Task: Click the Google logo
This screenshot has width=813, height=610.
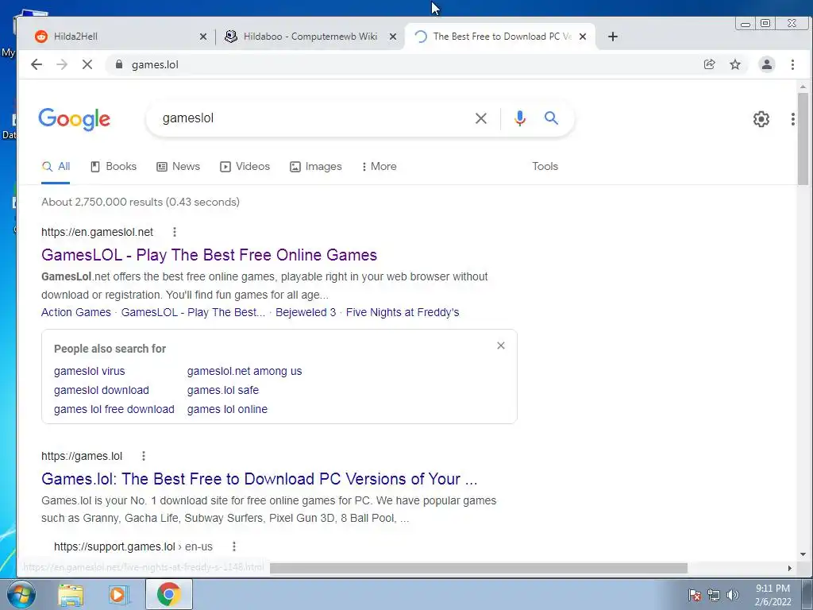Action: (74, 119)
